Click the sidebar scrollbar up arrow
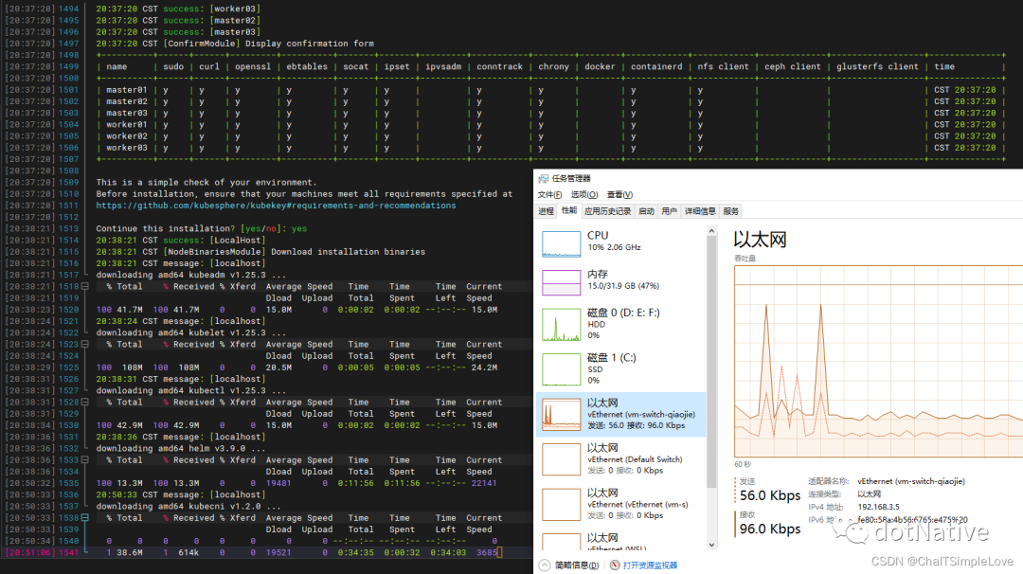 [x=711, y=231]
